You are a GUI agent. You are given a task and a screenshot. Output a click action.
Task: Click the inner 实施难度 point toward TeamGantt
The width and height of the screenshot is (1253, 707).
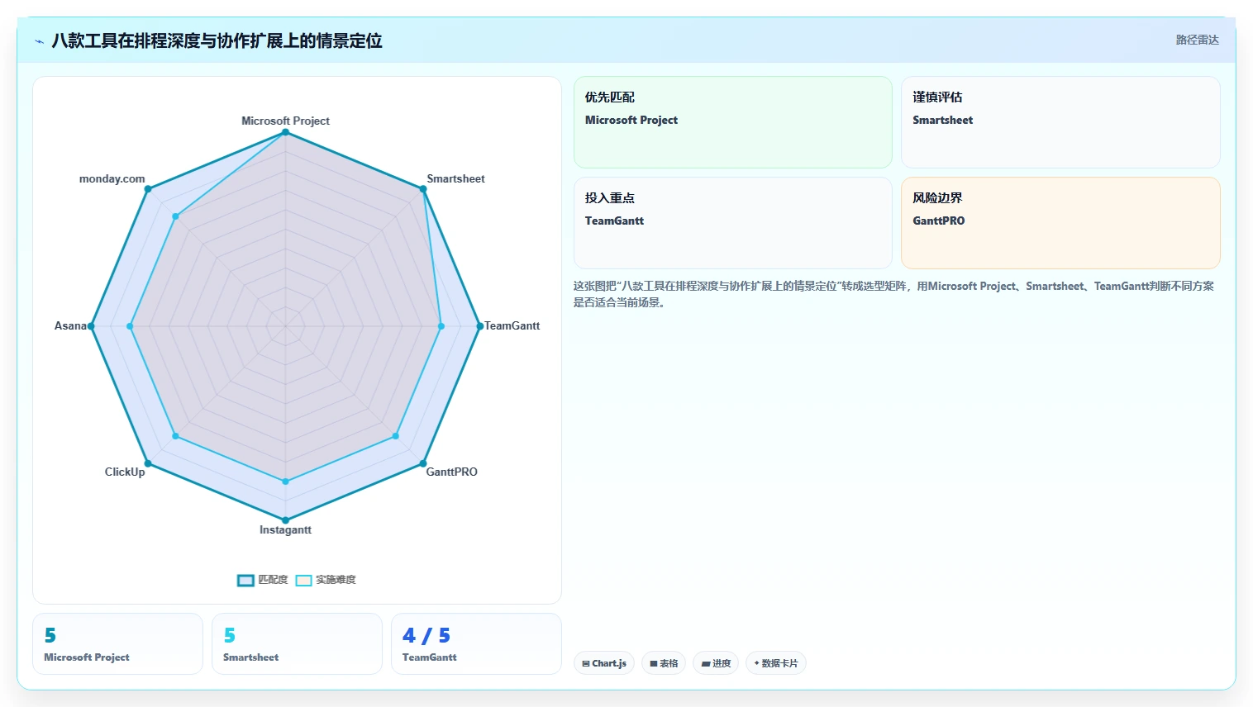coord(441,326)
